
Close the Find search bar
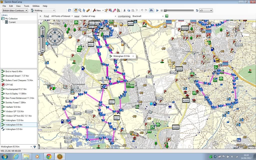[x=40, y=16]
